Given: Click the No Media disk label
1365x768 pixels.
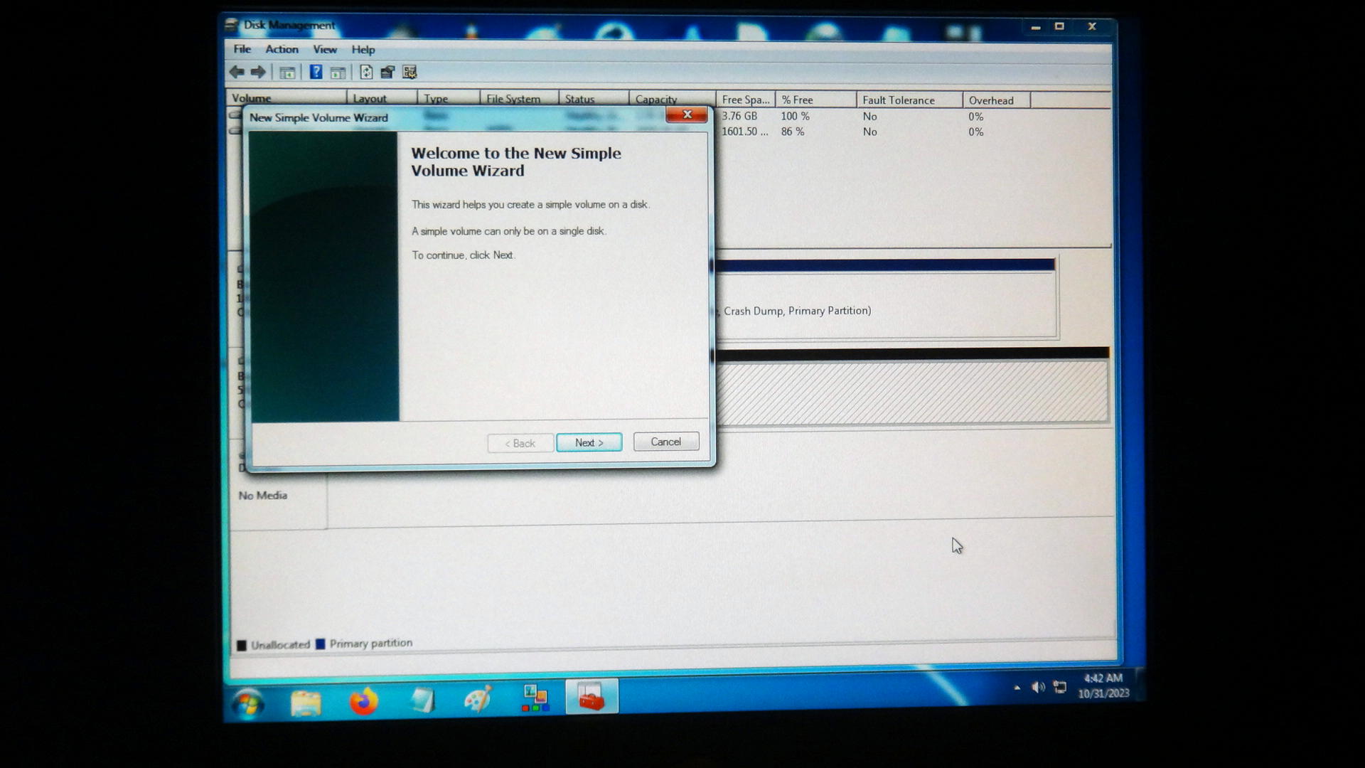Looking at the screenshot, I should click(263, 496).
